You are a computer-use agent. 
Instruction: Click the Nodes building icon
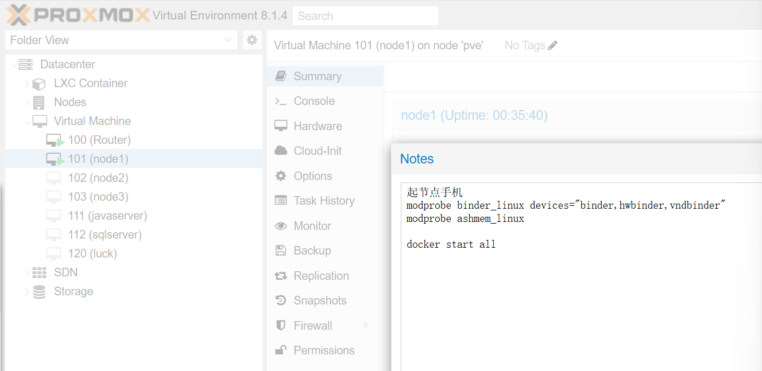click(x=39, y=102)
